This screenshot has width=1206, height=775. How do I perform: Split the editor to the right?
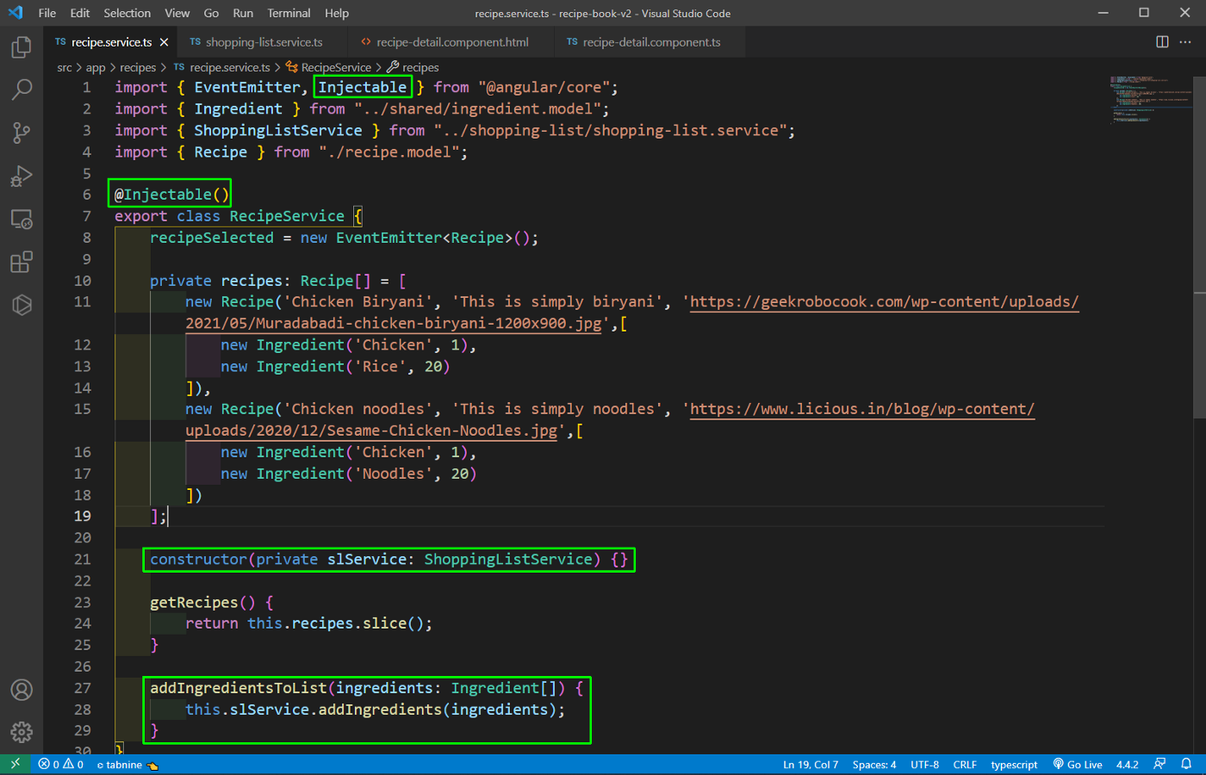(1162, 42)
